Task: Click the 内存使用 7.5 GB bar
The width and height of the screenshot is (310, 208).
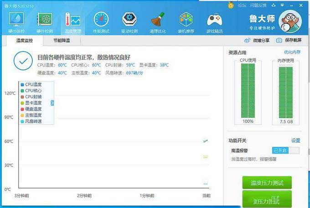Action: click(286, 92)
